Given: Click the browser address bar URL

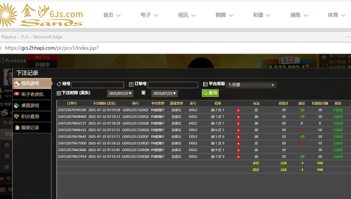Looking at the screenshot, I should coord(52,48).
